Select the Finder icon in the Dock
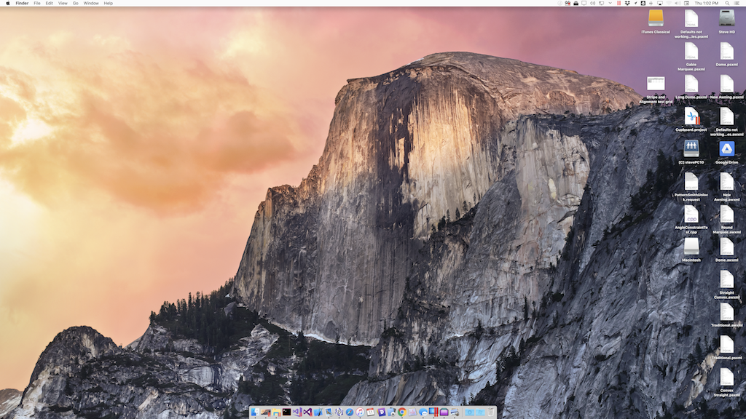The width and height of the screenshot is (746, 419). click(254, 411)
